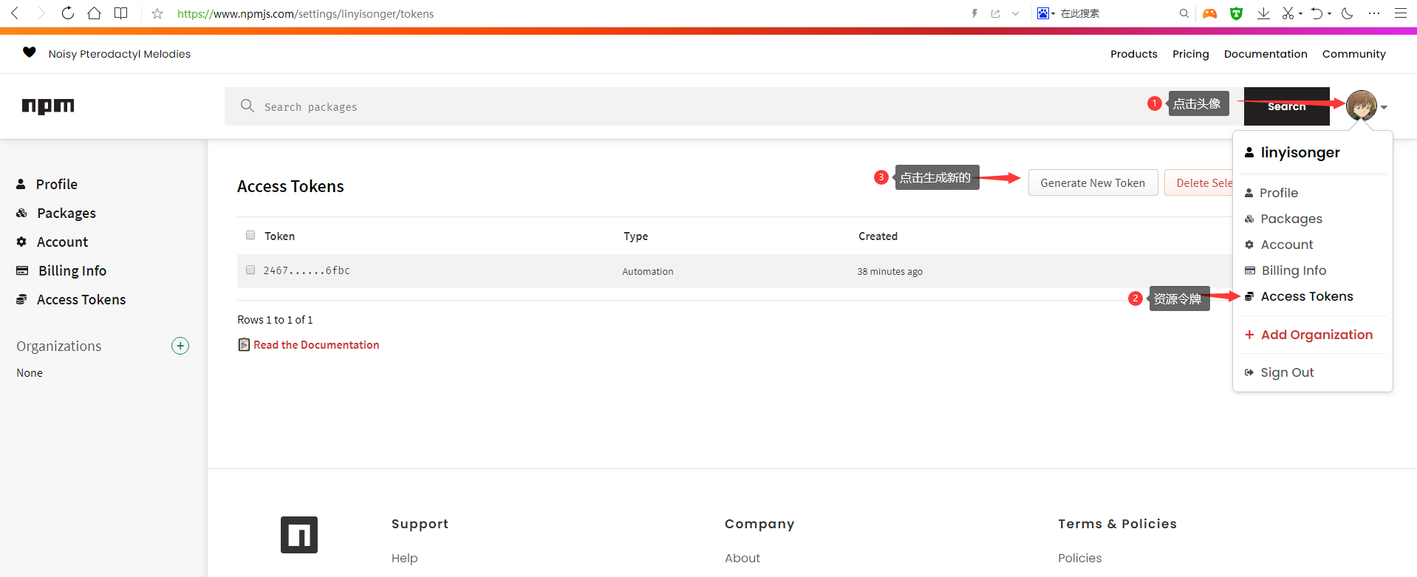Go back with the browser back arrow
The height and width of the screenshot is (577, 1417).
coord(15,13)
